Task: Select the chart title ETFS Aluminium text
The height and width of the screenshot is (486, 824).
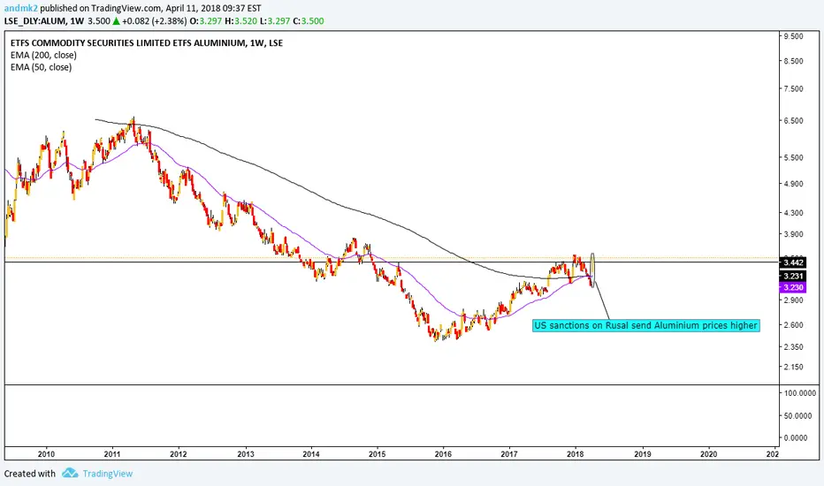Action: [147, 43]
